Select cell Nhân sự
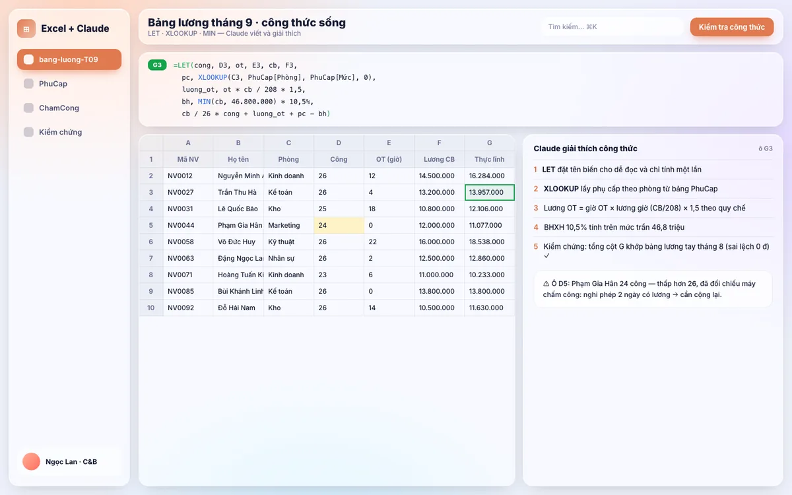792x495 pixels. coord(288,258)
